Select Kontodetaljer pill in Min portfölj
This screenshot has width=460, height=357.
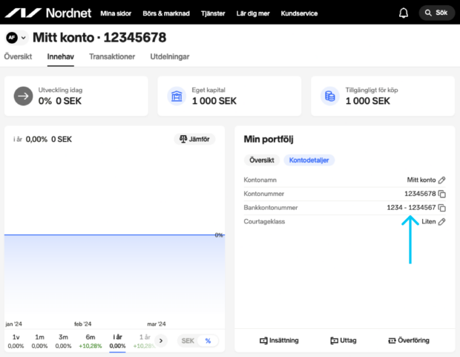(309, 160)
